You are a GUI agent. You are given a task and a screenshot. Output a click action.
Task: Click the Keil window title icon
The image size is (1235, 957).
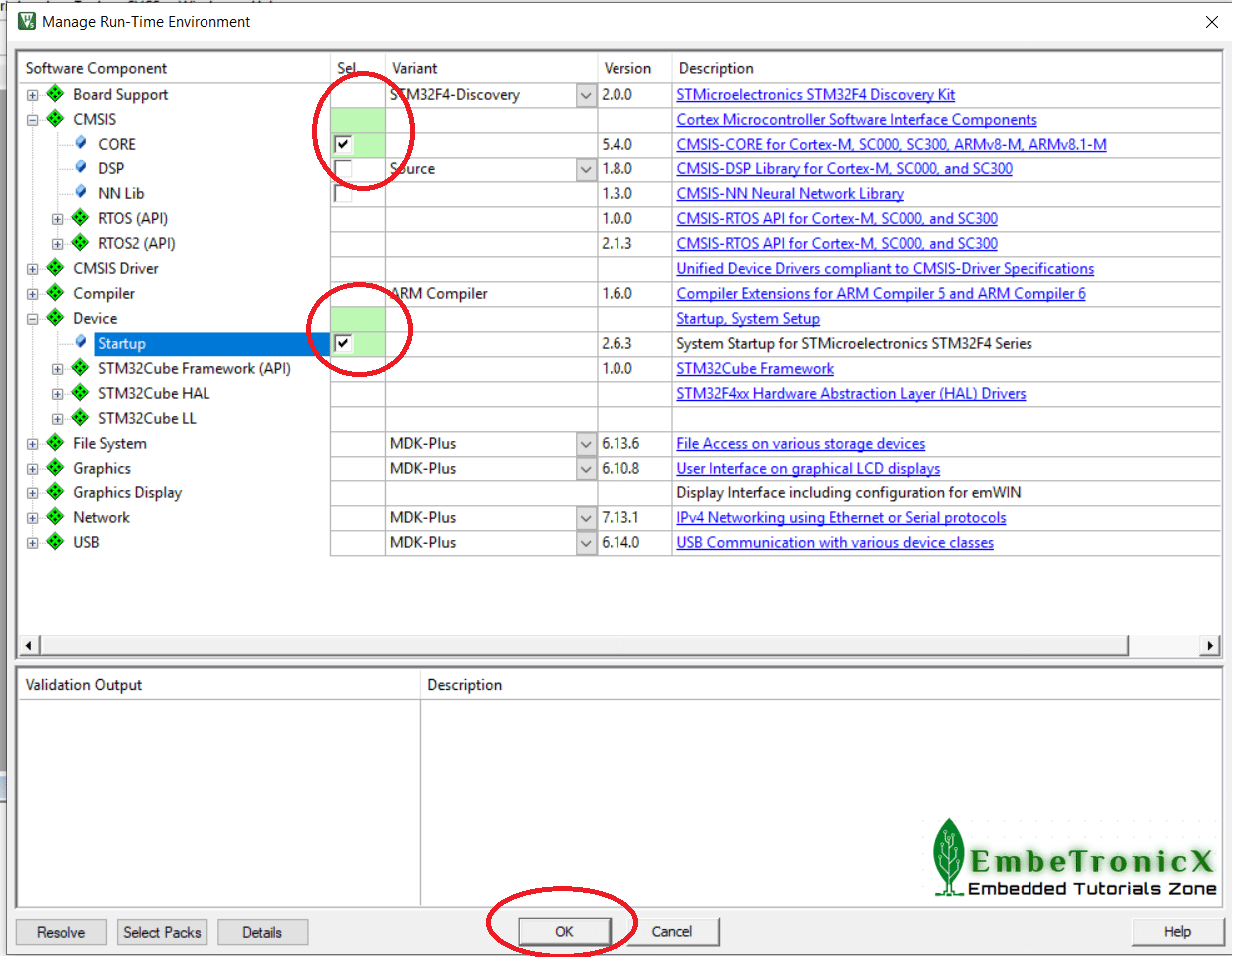click(x=27, y=21)
